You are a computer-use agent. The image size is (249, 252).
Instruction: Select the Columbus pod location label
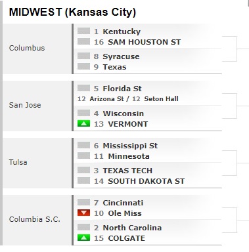click(27, 48)
